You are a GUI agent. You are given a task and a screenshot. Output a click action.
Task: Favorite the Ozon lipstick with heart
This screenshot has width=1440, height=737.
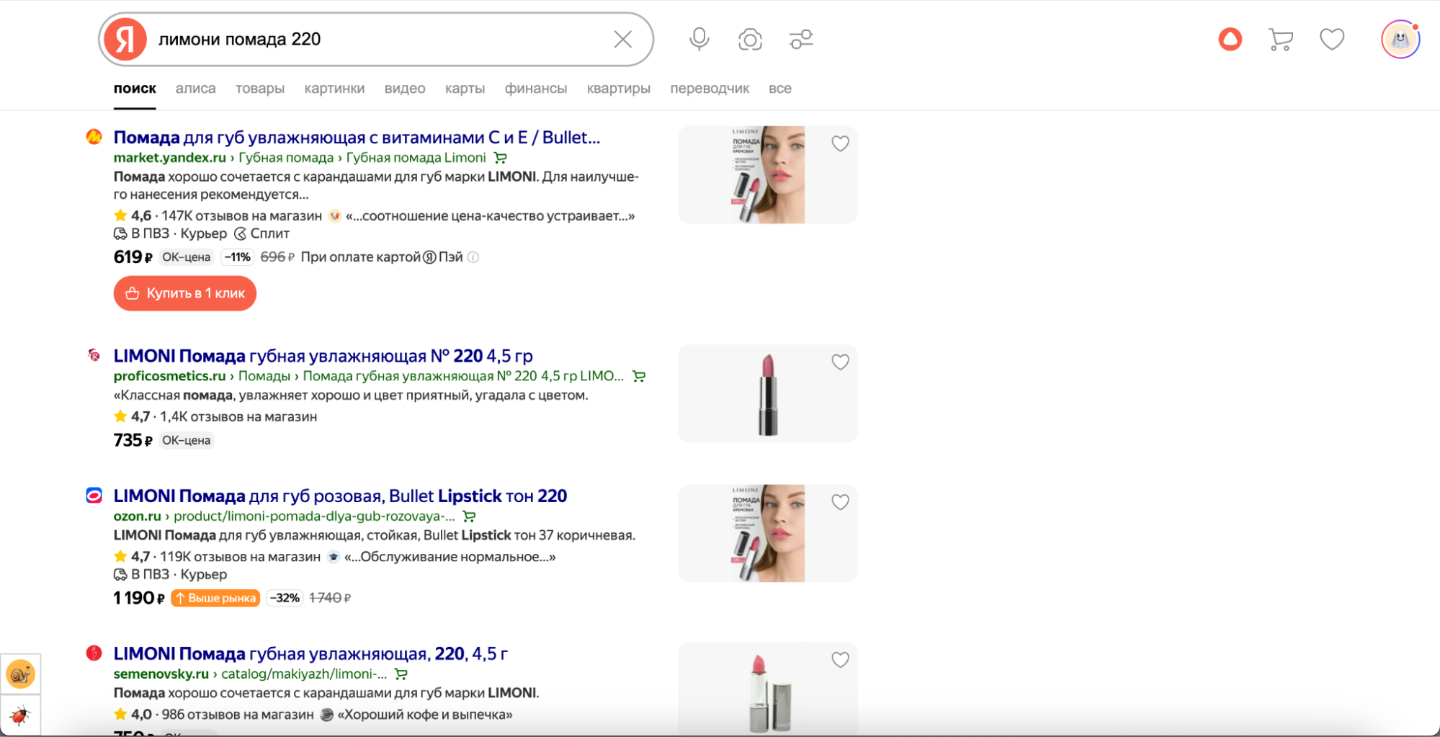(x=840, y=502)
